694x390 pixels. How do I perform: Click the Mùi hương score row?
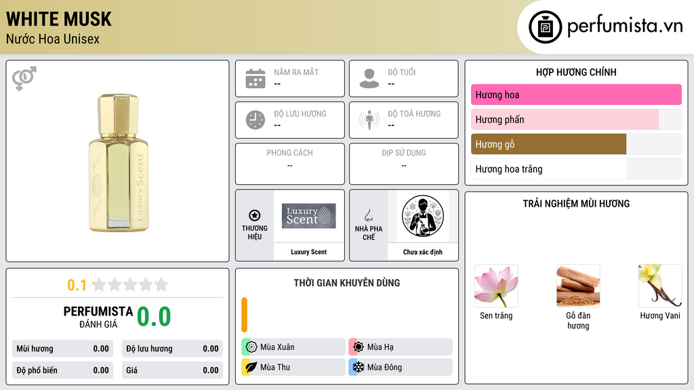[63, 349]
